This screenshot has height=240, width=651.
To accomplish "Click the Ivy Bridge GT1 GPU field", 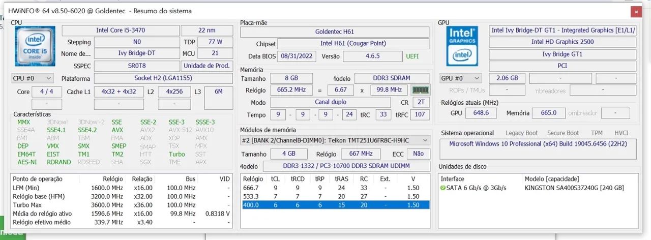I will pos(563,54).
